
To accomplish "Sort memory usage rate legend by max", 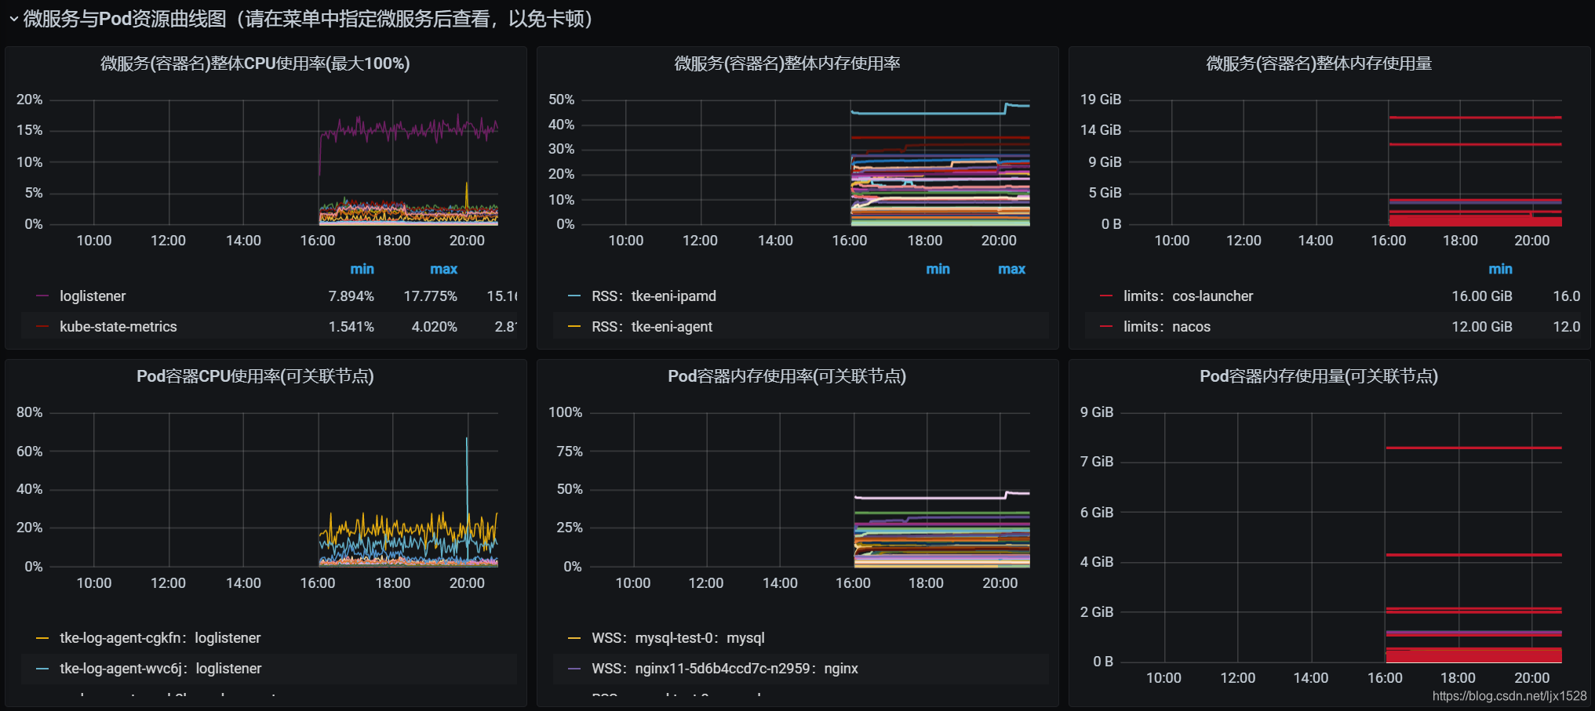I will pyautogui.click(x=1011, y=269).
